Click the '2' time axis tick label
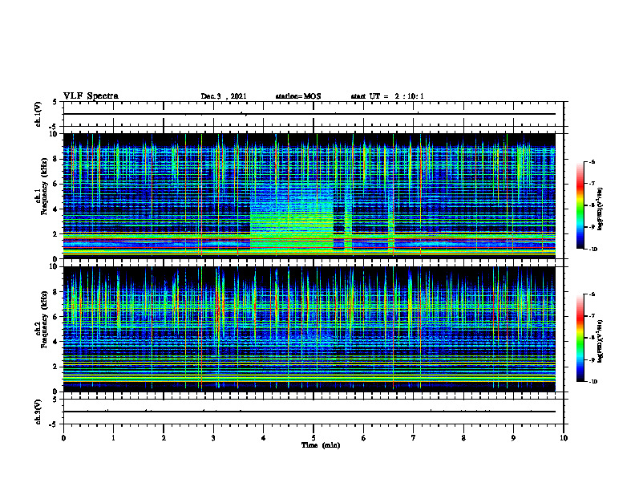Image resolution: width=635 pixels, height=491 pixels. coord(164,438)
